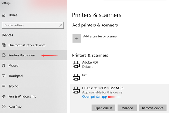Image resolution: width=171 pixels, height=113 pixels.
Task: Open Bluetooth & other devices section
Action: (x=34, y=45)
